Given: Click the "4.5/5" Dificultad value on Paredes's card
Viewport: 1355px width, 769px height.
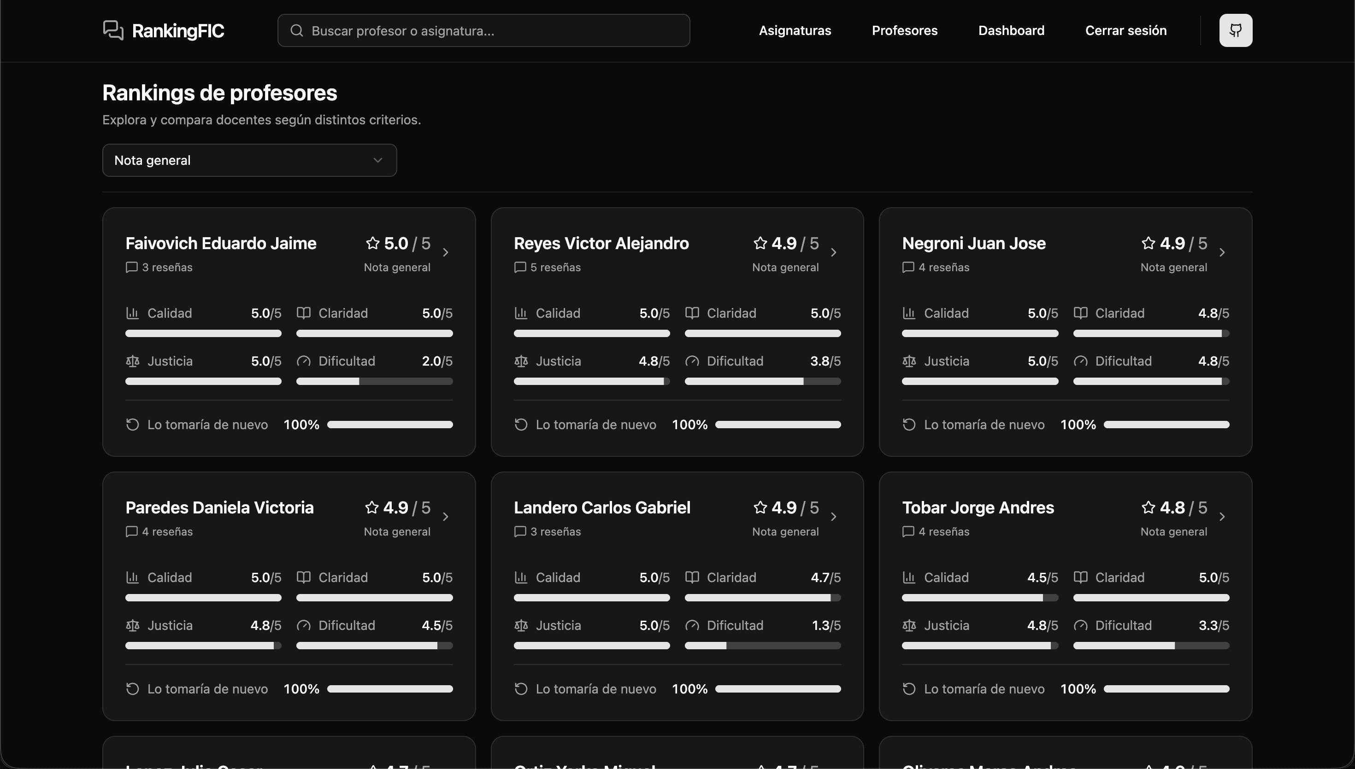Looking at the screenshot, I should (437, 625).
